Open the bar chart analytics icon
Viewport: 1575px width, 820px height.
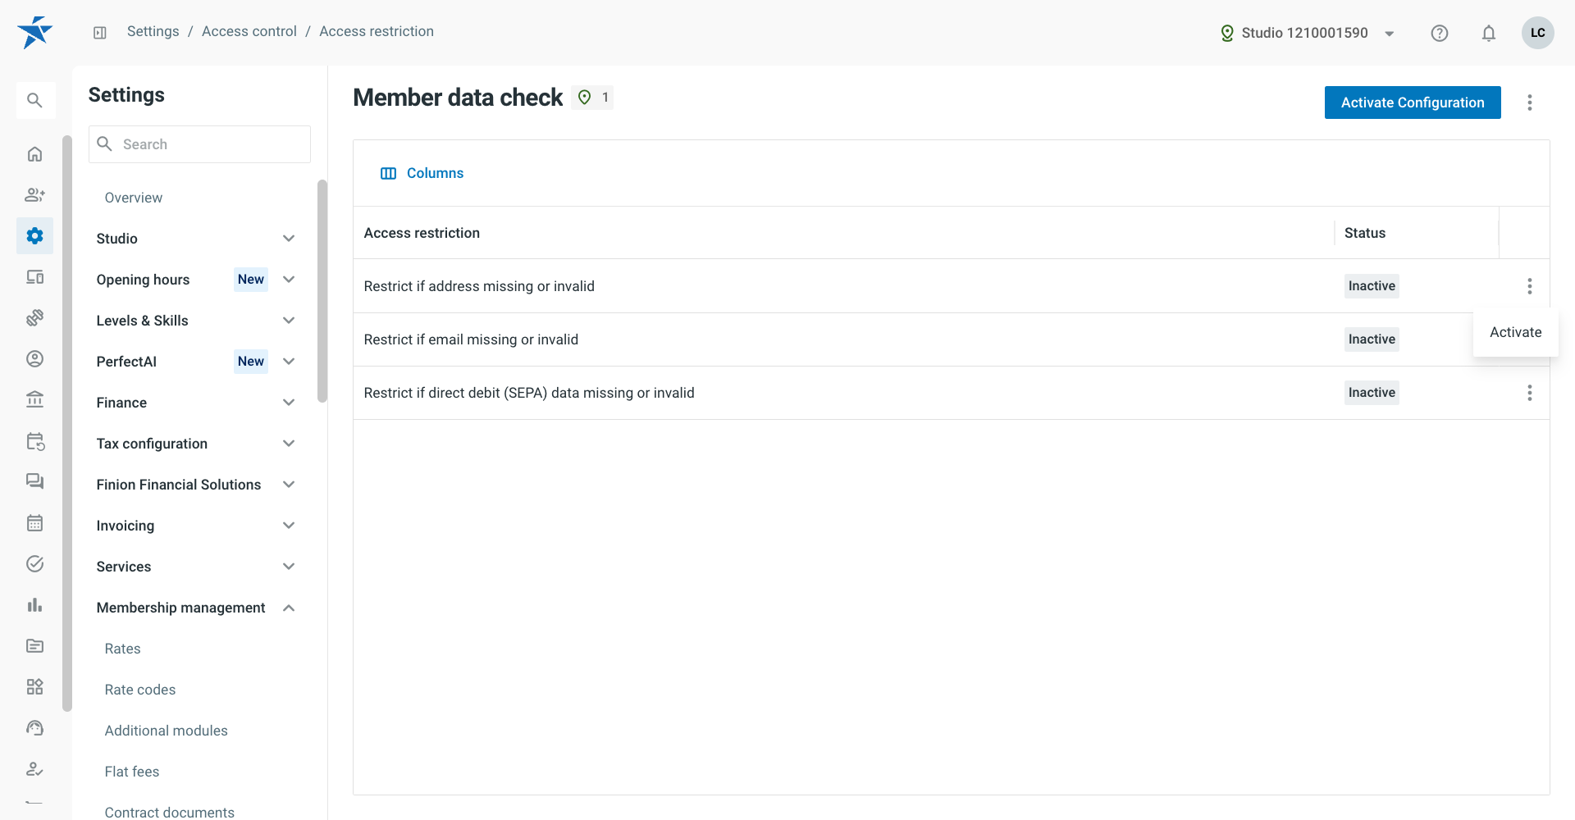point(34,605)
